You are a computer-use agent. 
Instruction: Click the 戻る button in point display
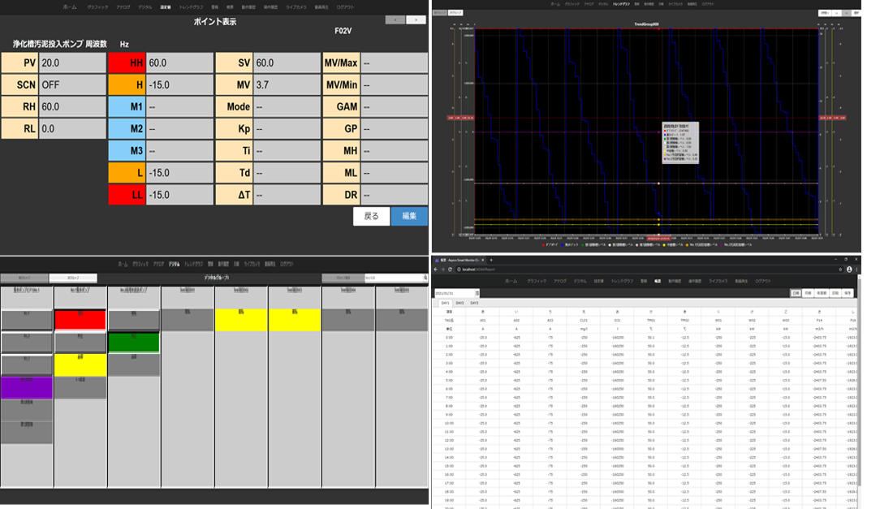[371, 216]
